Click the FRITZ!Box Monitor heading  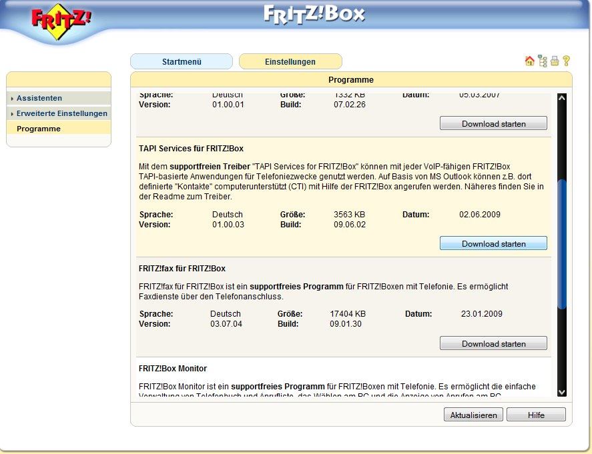tap(173, 369)
